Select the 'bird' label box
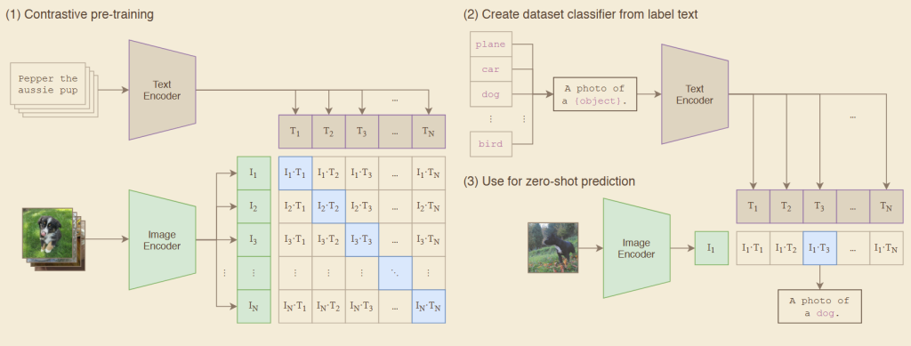Viewport: 911px width, 346px height. click(490, 144)
